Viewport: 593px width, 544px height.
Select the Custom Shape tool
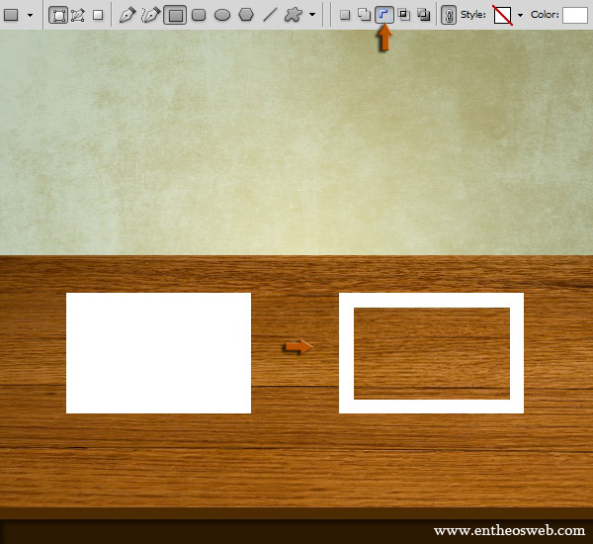tap(293, 15)
